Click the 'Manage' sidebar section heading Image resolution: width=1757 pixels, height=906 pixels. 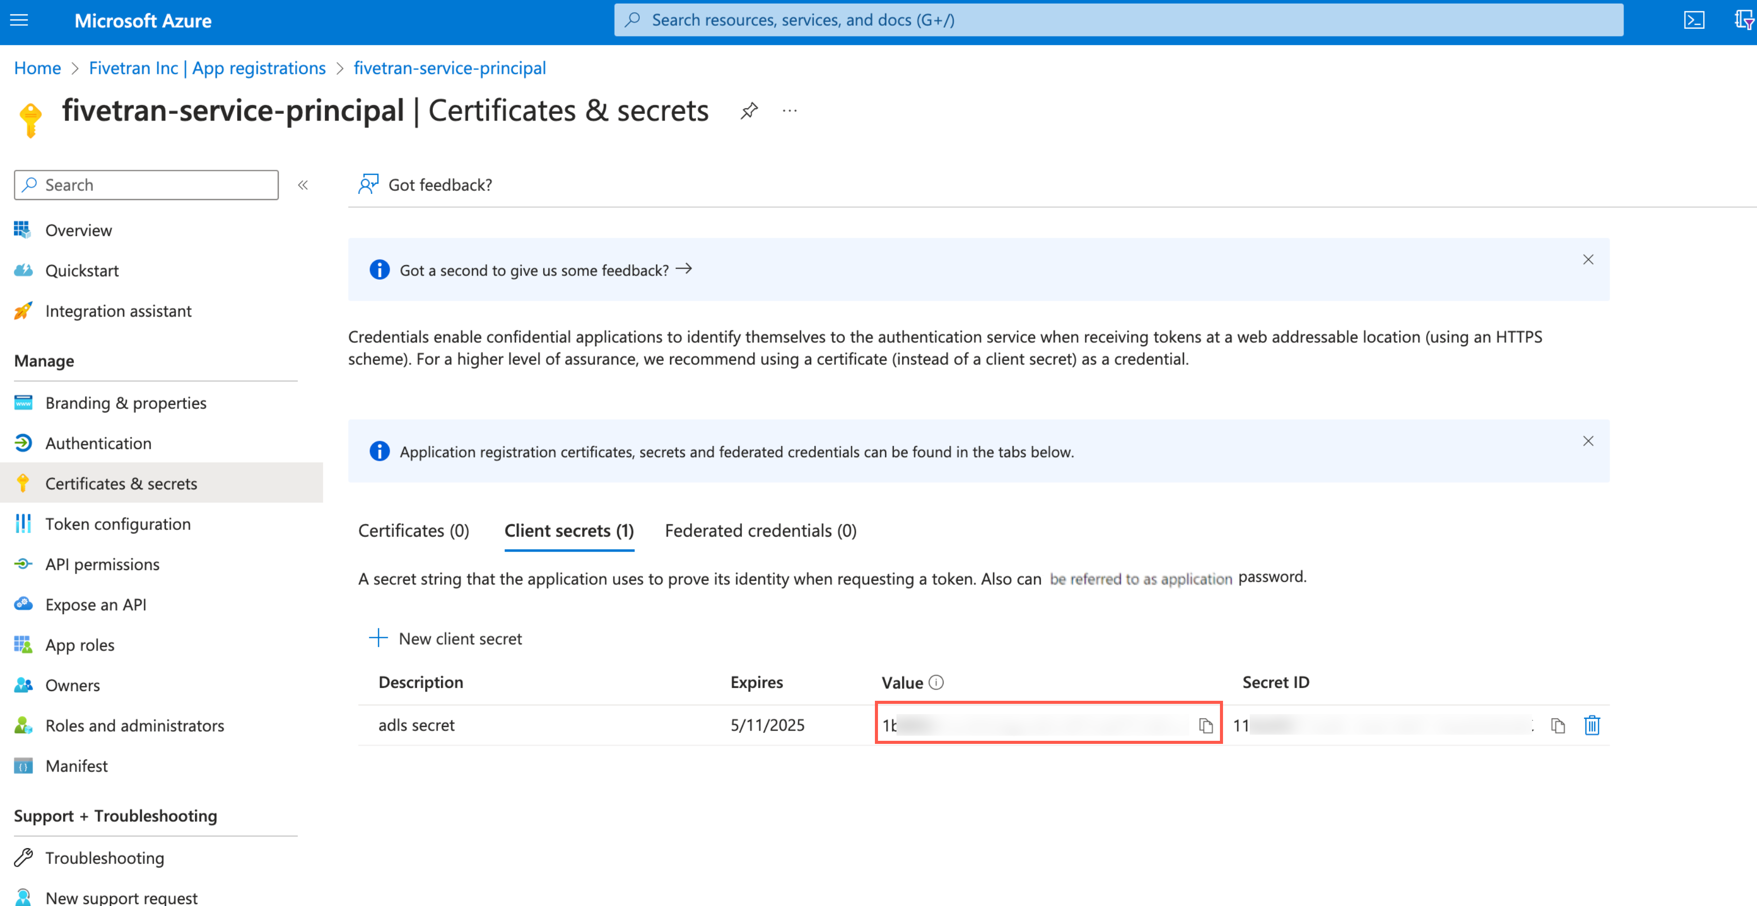[x=44, y=361]
